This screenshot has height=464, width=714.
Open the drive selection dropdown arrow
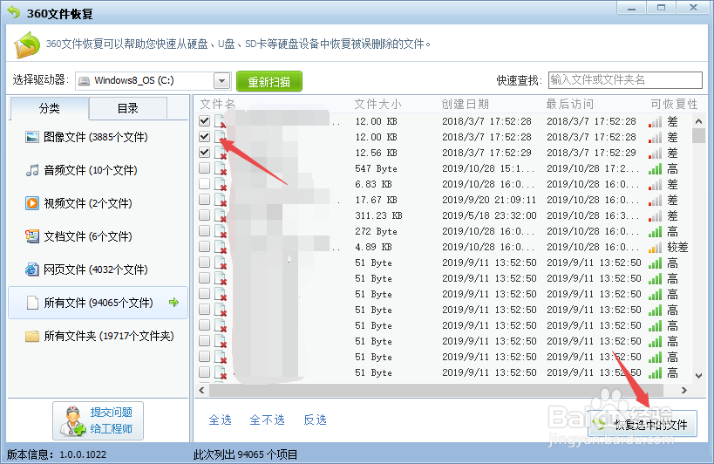point(221,81)
